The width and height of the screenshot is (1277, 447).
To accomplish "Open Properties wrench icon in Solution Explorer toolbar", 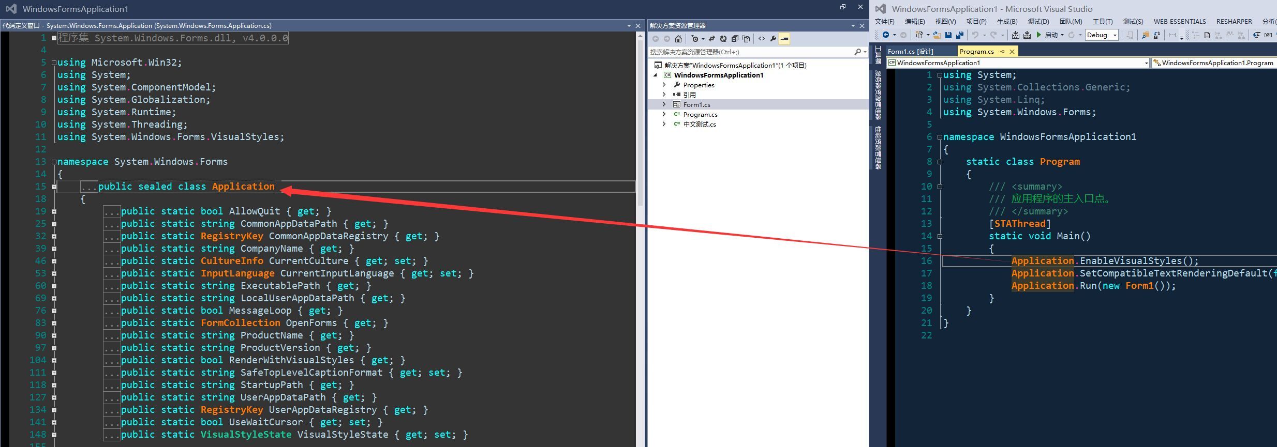I will pyautogui.click(x=773, y=39).
